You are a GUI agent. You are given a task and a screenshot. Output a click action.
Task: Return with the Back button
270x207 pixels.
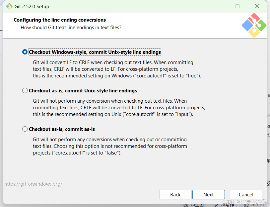(x=175, y=195)
